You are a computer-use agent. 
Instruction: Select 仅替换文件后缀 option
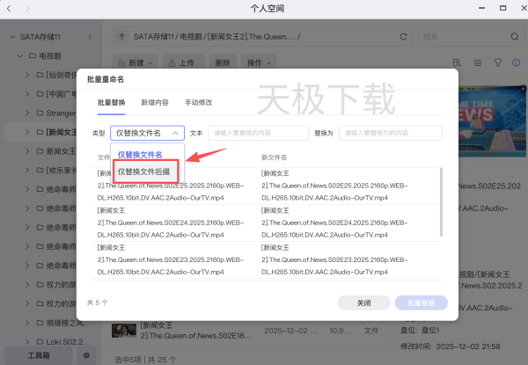(x=146, y=172)
